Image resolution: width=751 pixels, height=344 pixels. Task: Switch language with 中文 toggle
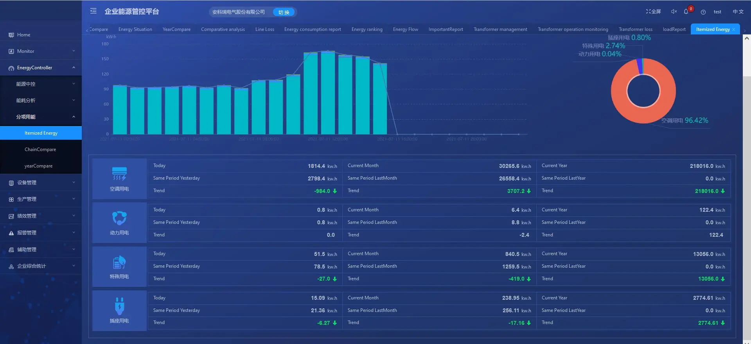click(x=738, y=12)
